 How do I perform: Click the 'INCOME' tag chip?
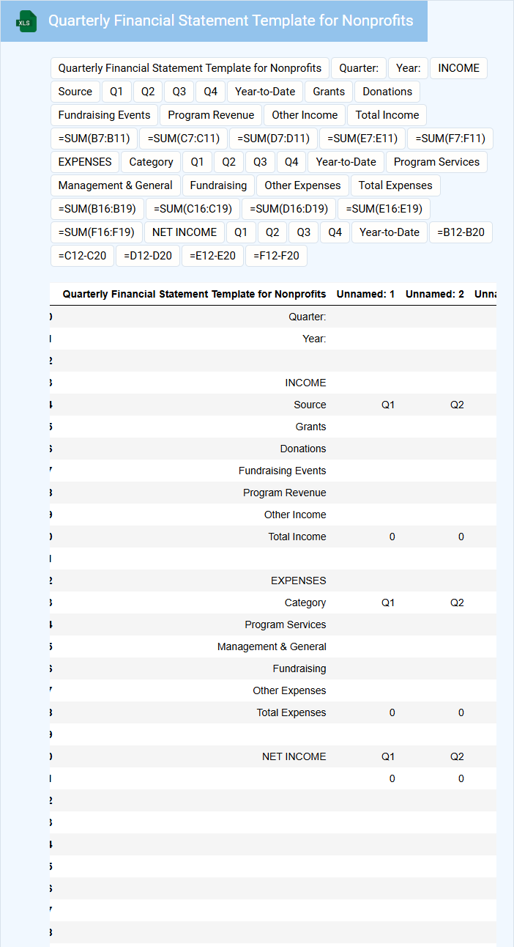click(459, 68)
